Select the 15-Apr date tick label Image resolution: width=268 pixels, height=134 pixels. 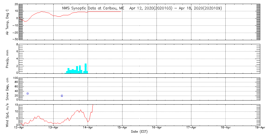coord(122,128)
